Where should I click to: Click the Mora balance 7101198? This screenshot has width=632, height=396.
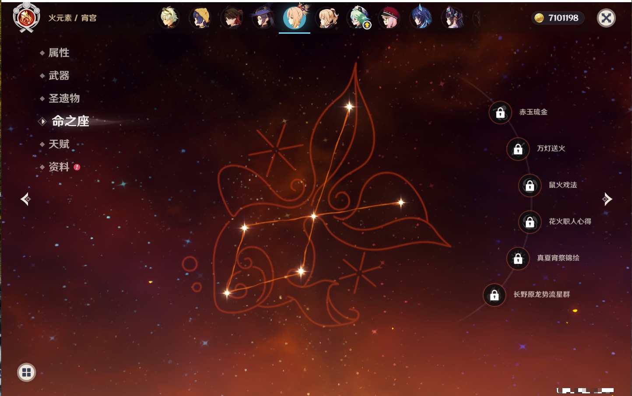point(563,18)
